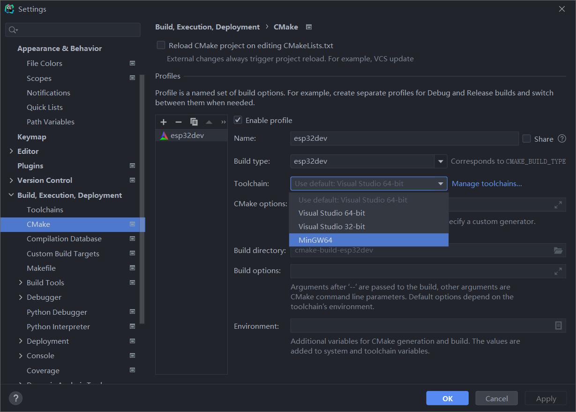Open settings Help button at bottom left
Screen dimensions: 576x412
[x=16, y=398]
